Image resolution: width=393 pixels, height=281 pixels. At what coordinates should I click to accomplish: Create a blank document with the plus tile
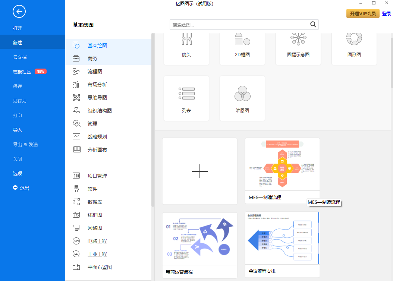point(199,171)
